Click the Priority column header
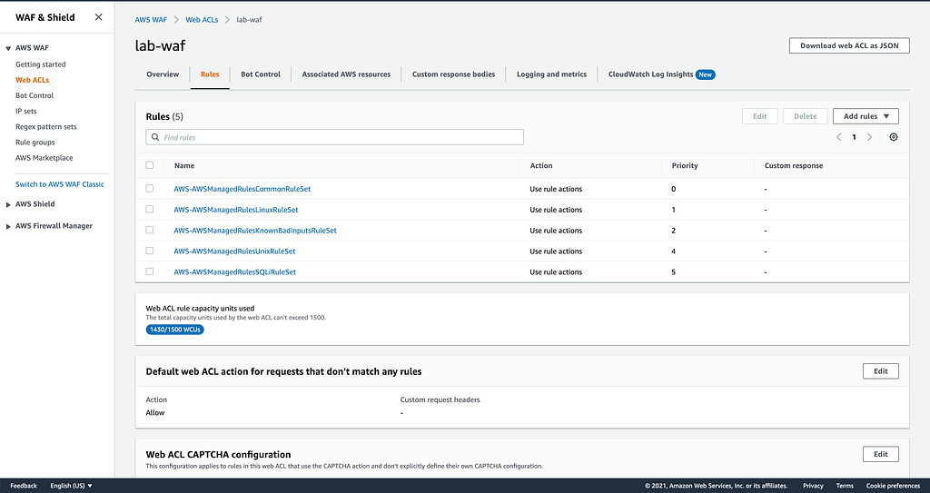The image size is (930, 493). click(x=685, y=165)
